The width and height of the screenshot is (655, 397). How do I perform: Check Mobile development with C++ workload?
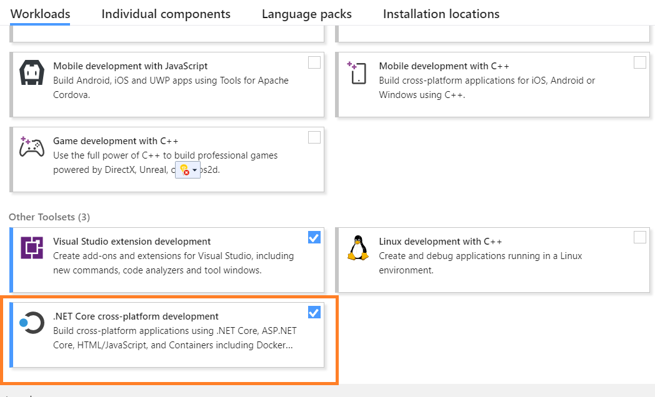coord(640,62)
